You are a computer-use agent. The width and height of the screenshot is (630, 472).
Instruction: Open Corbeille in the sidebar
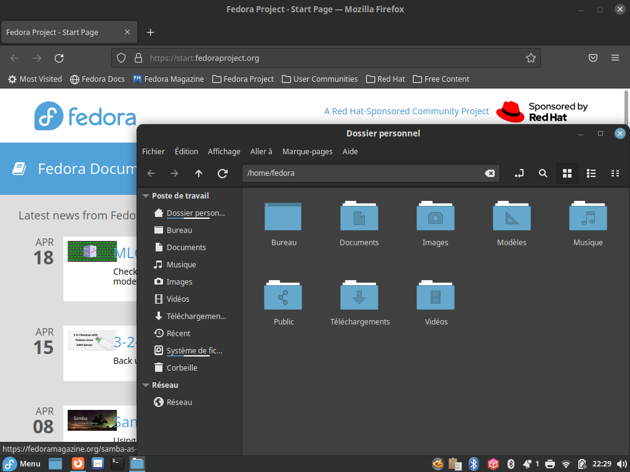click(x=175, y=368)
